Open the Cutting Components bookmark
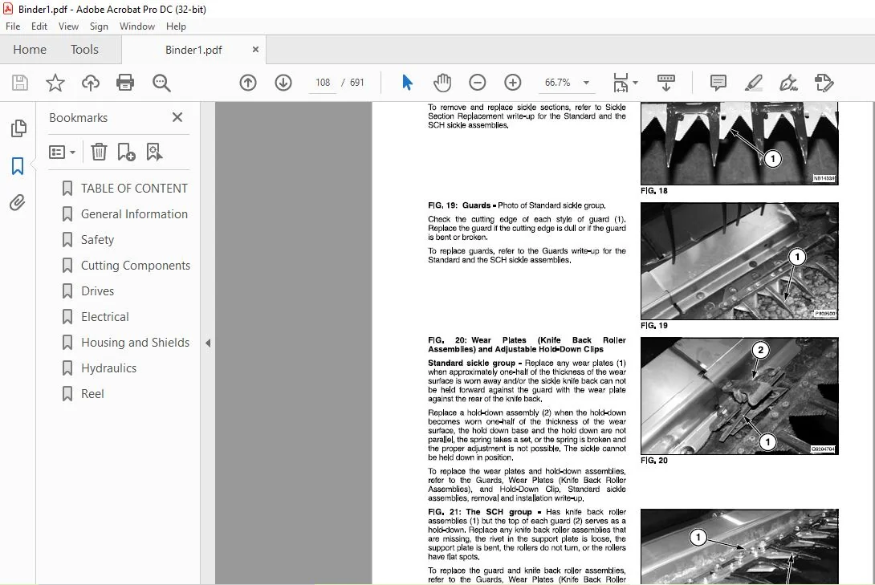The image size is (875, 585). click(x=136, y=266)
